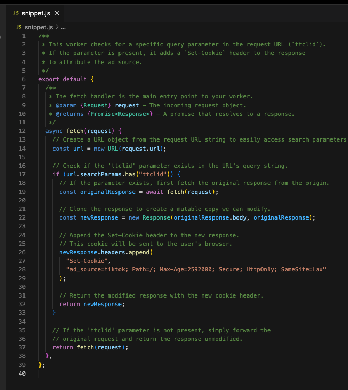The height and width of the screenshot is (390, 348).
Task: Close the snippet.js tab
Action: click(x=57, y=13)
